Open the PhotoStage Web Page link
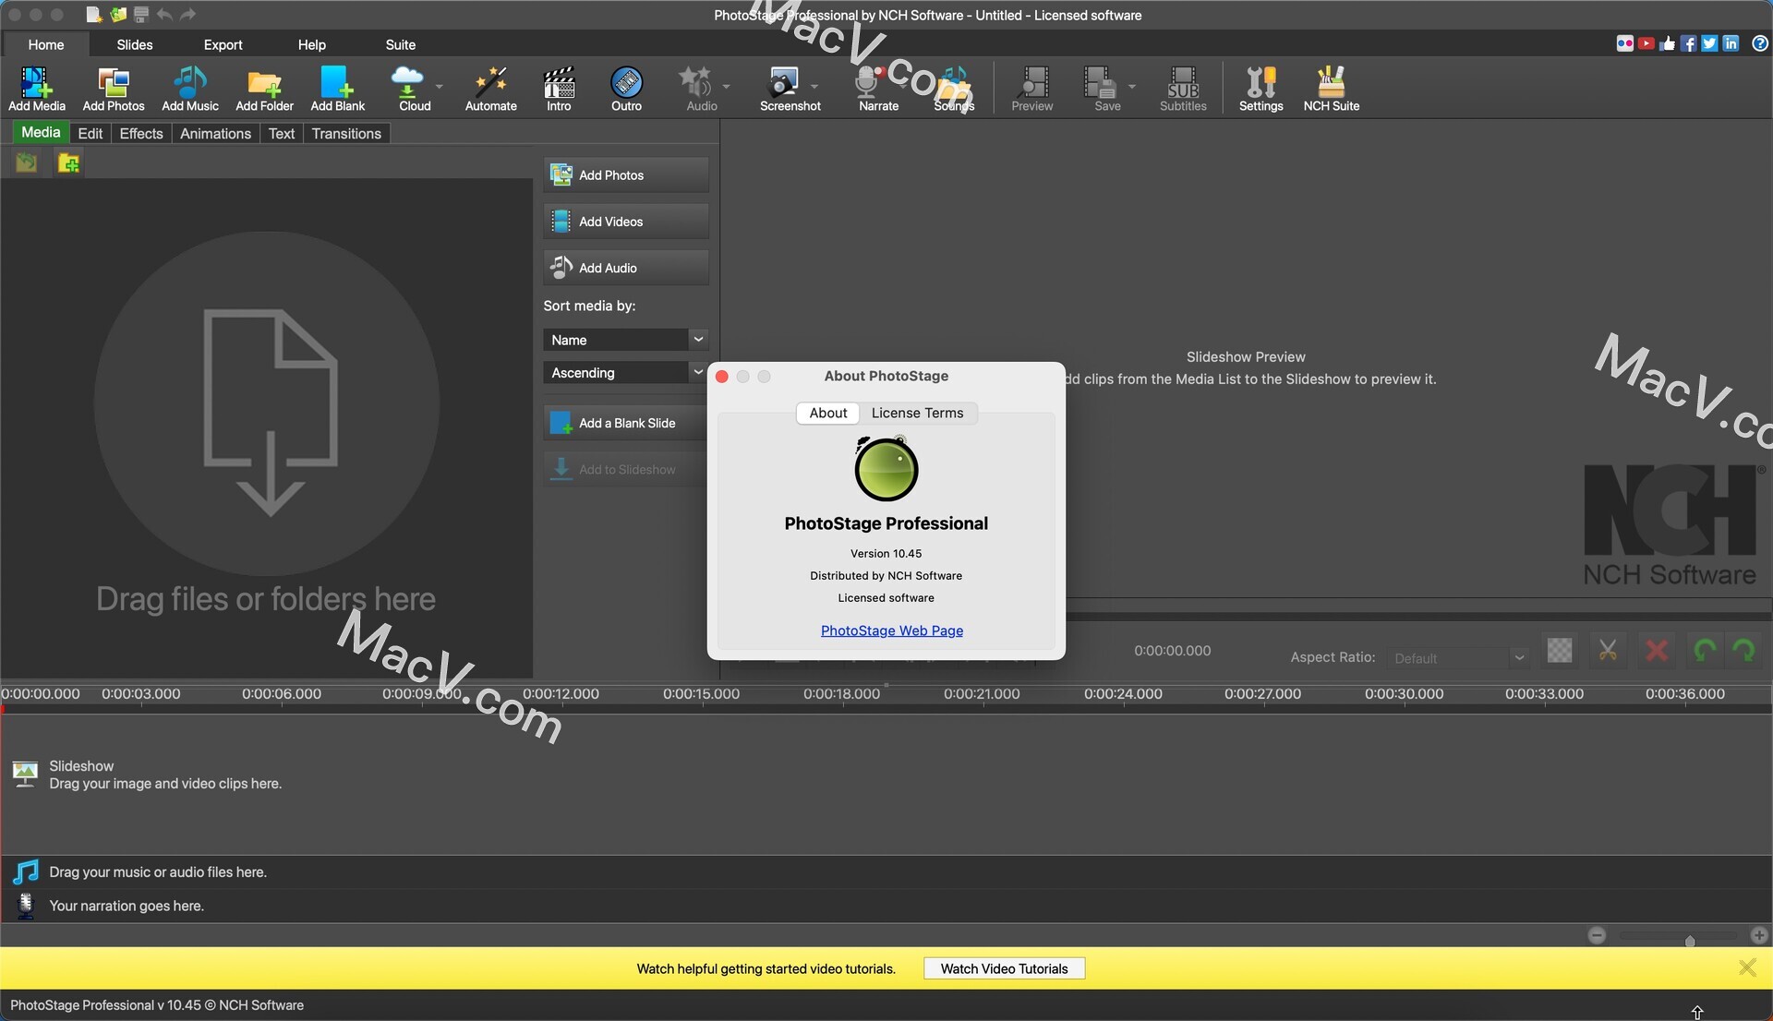This screenshot has height=1021, width=1773. pyautogui.click(x=891, y=631)
